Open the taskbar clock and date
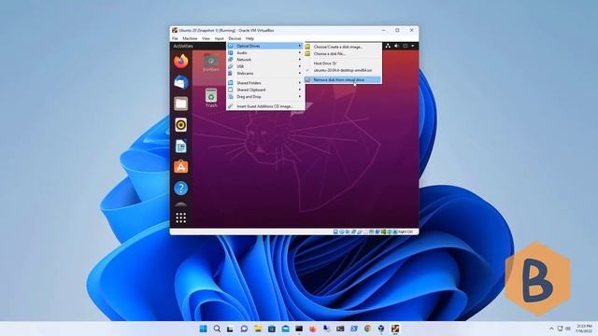 [x=584, y=329]
